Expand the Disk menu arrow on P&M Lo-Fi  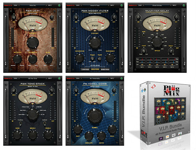[x=19, y=5]
